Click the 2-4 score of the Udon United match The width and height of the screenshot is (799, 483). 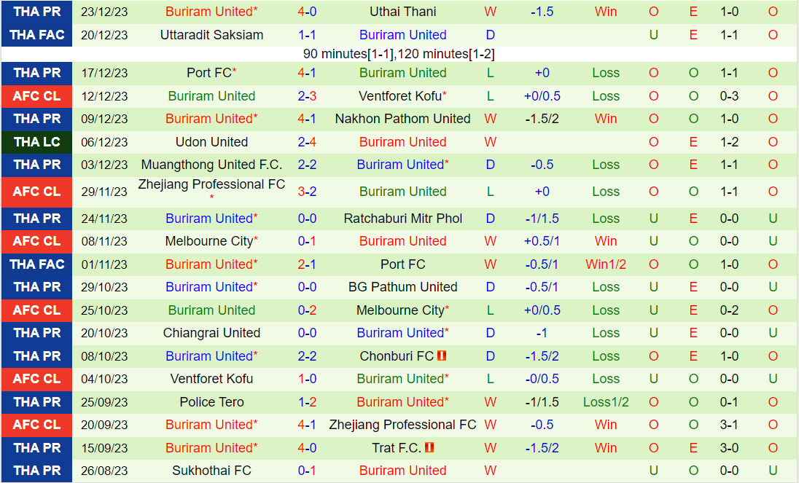[307, 142]
